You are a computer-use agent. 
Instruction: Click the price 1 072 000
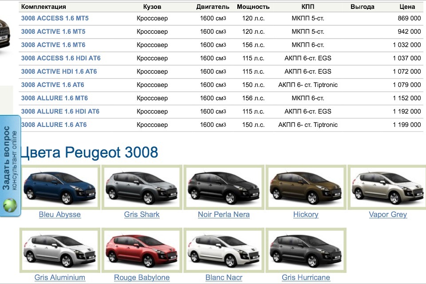407,71
